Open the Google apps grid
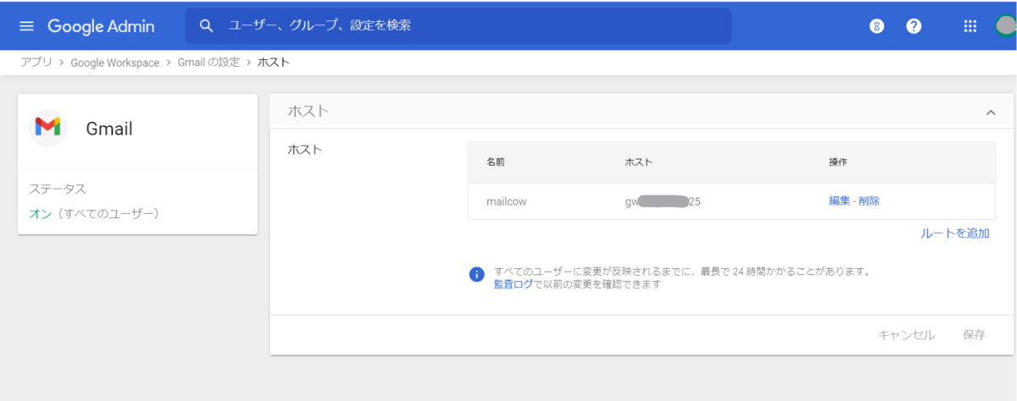This screenshot has width=1017, height=401. point(970,26)
